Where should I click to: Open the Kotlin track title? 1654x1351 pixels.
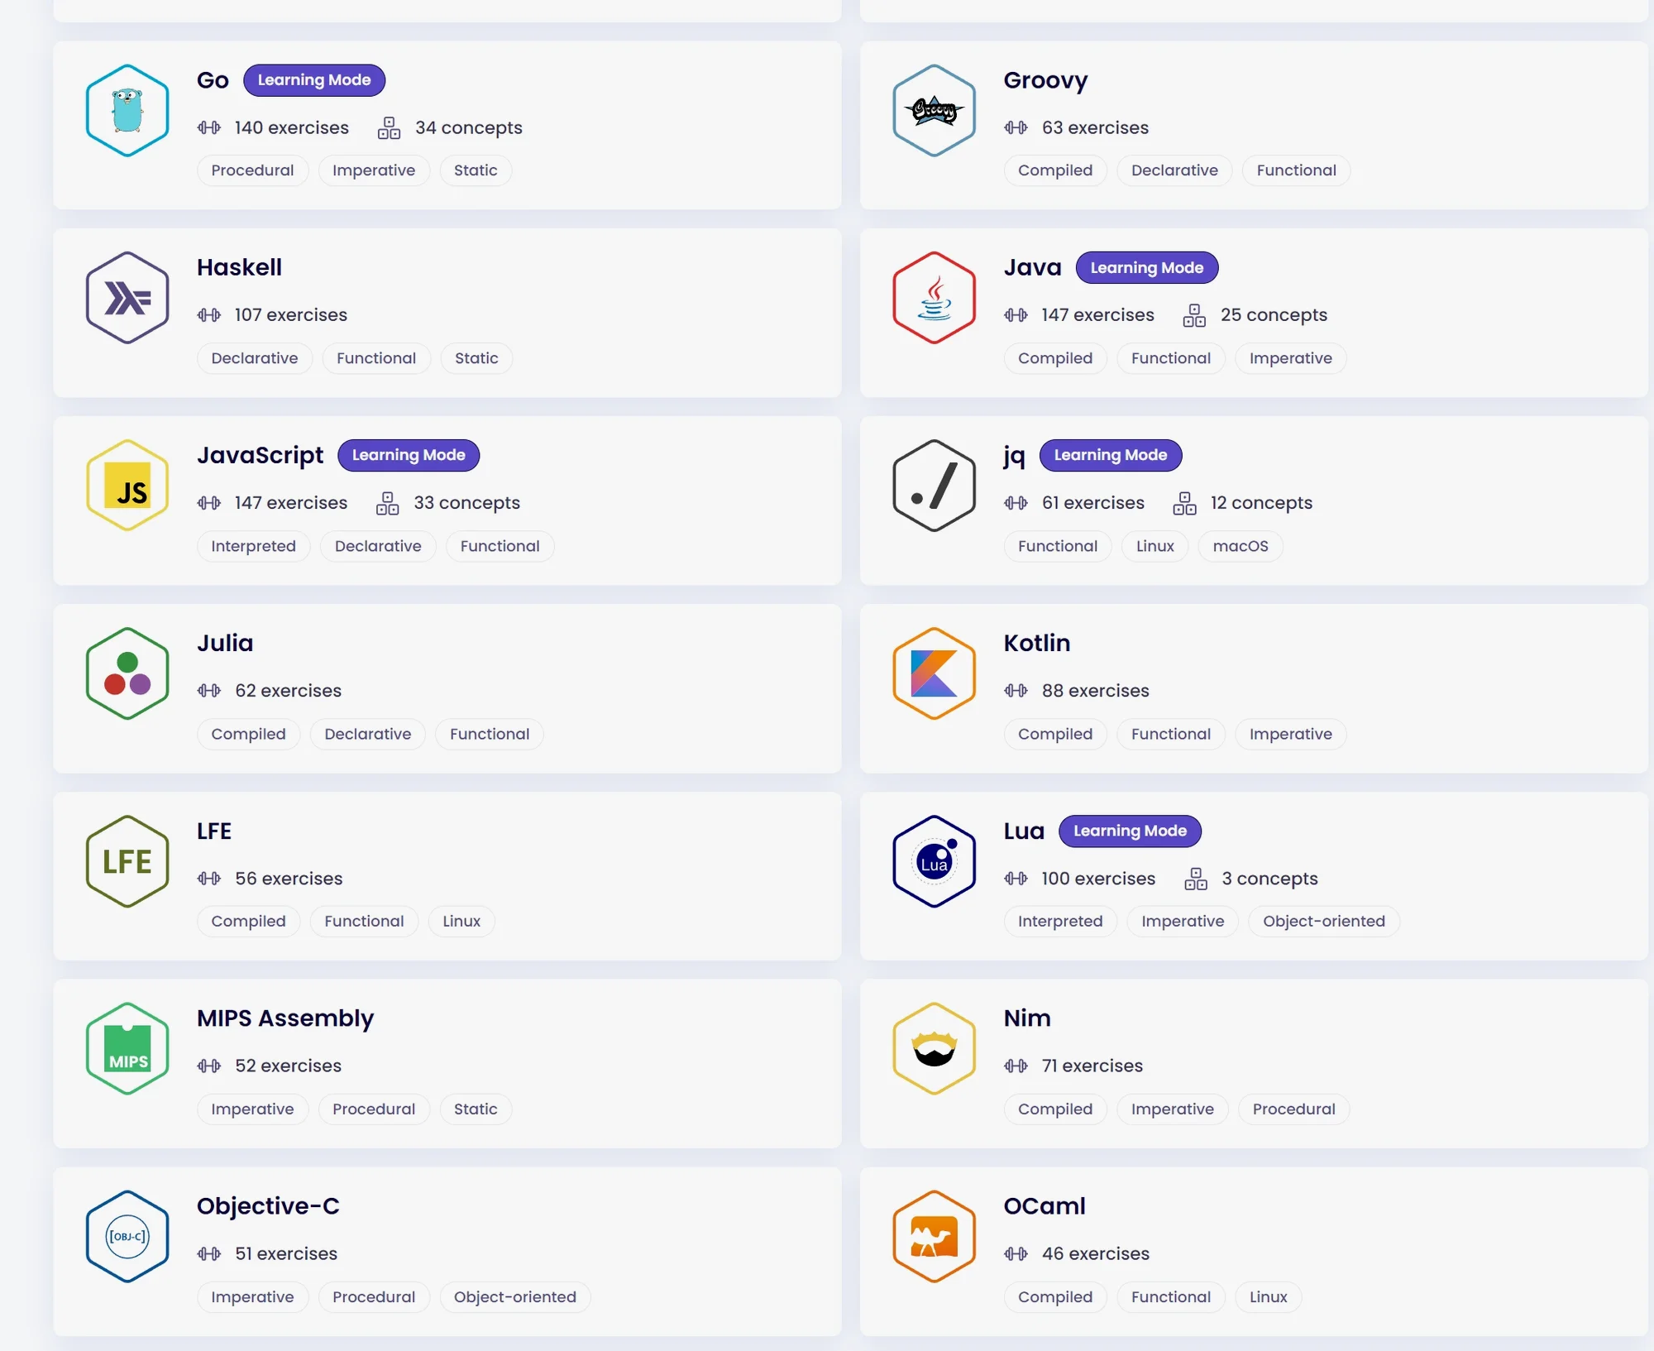coord(1037,643)
